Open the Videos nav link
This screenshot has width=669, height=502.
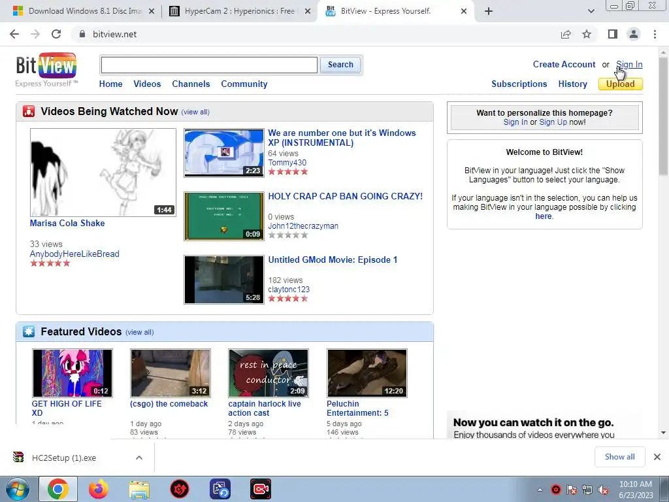pyautogui.click(x=147, y=84)
